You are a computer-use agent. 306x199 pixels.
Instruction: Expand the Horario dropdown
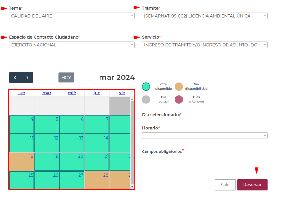pyautogui.click(x=204, y=136)
